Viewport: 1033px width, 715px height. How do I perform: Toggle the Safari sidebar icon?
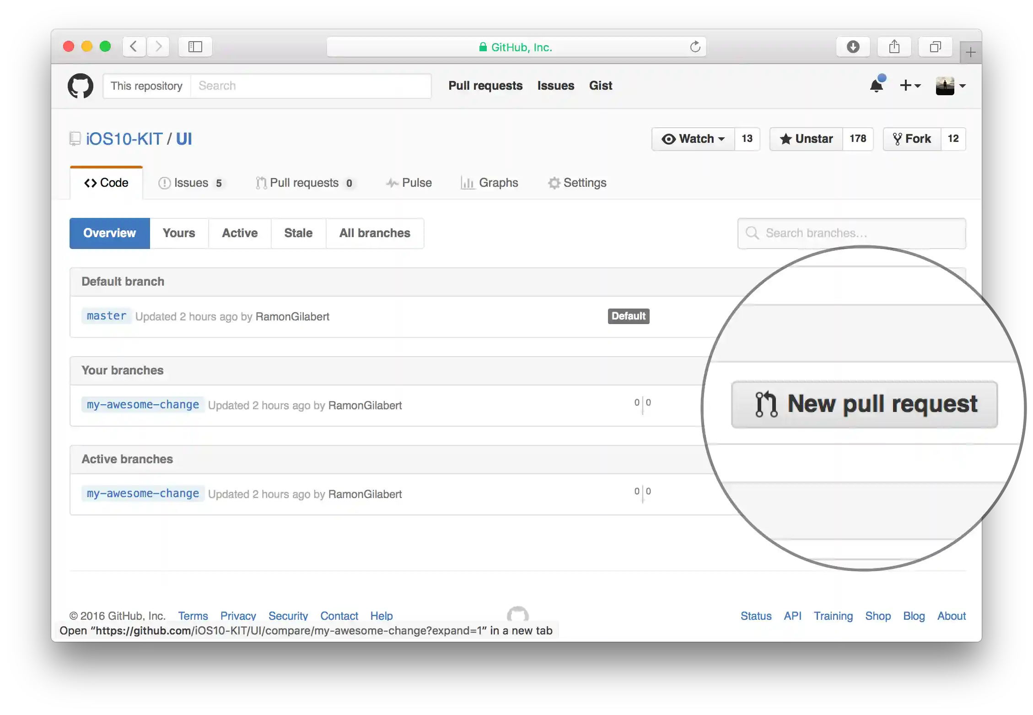(195, 47)
